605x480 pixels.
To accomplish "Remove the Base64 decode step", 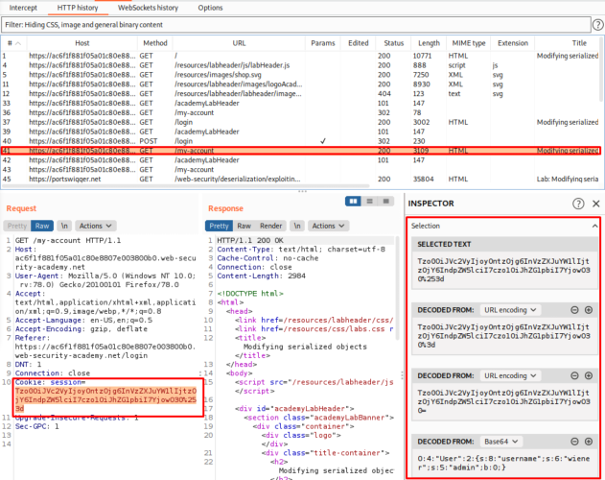I will pyautogui.click(x=575, y=440).
